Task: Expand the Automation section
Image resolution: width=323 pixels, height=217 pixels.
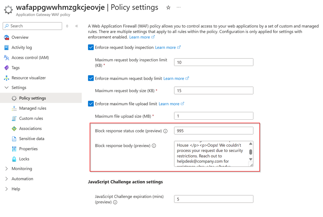Action: pyautogui.click(x=6, y=179)
